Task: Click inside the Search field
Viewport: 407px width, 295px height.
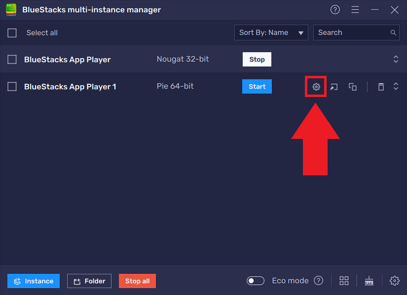Action: coord(350,33)
